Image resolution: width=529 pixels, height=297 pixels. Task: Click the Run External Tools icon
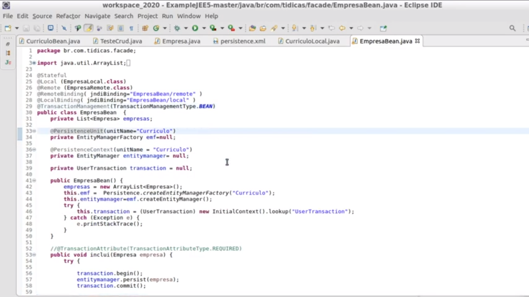(x=231, y=28)
